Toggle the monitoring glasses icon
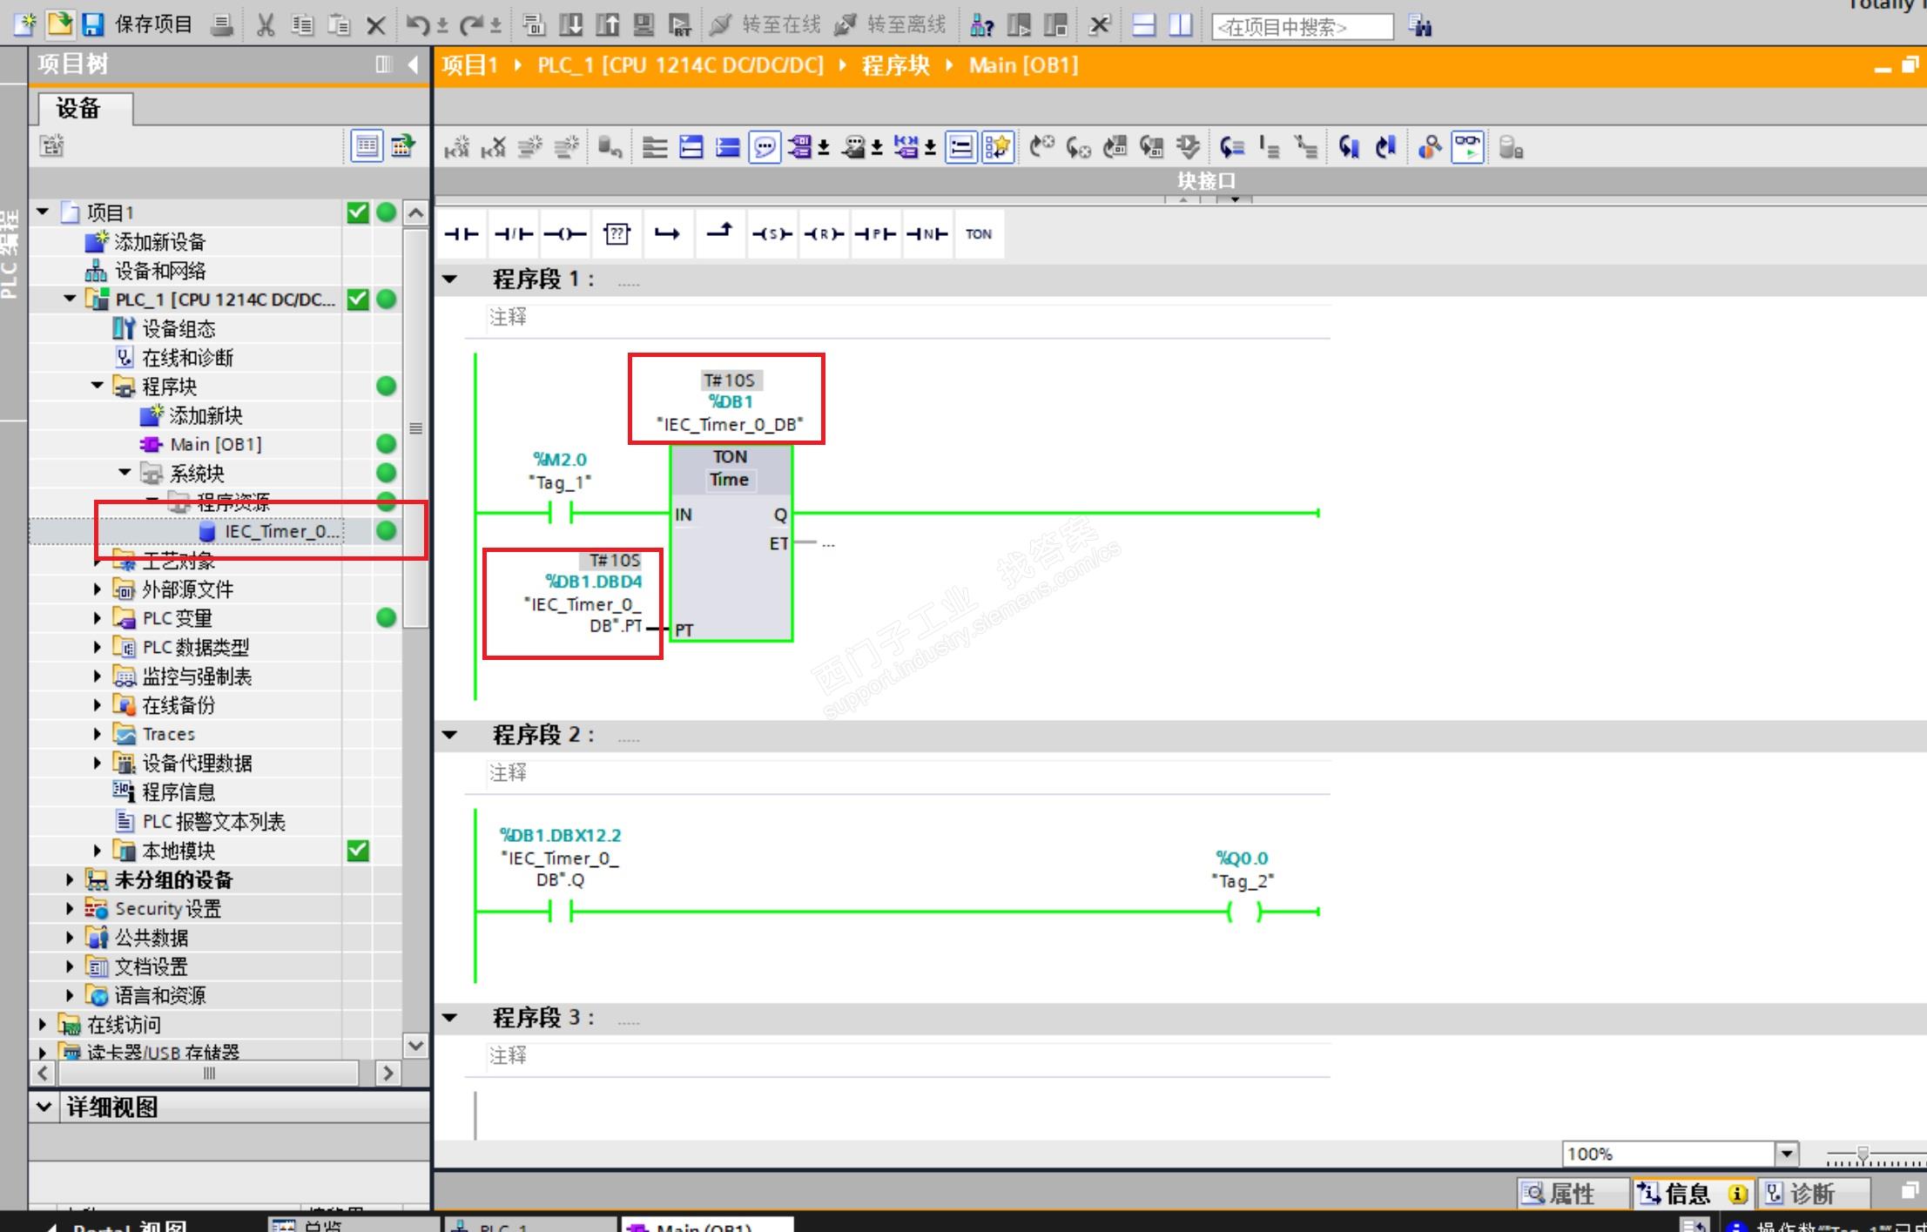The image size is (1927, 1232). [1467, 147]
